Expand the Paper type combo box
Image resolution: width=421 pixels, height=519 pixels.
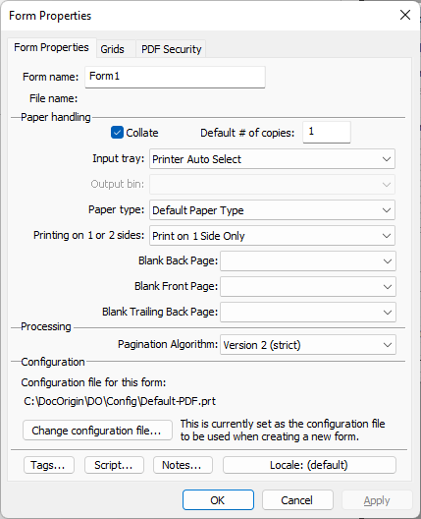click(x=272, y=210)
